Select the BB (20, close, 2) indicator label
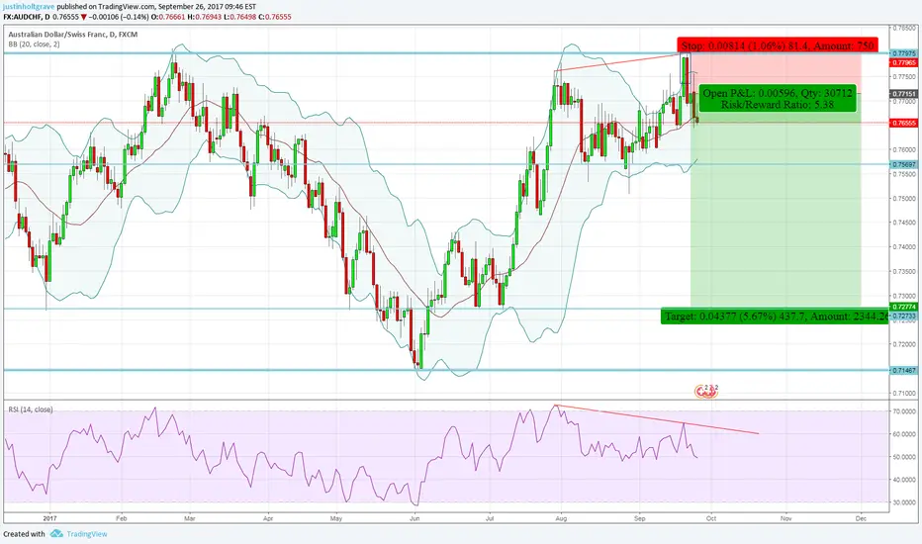The width and height of the screenshot is (922, 544). pos(34,45)
